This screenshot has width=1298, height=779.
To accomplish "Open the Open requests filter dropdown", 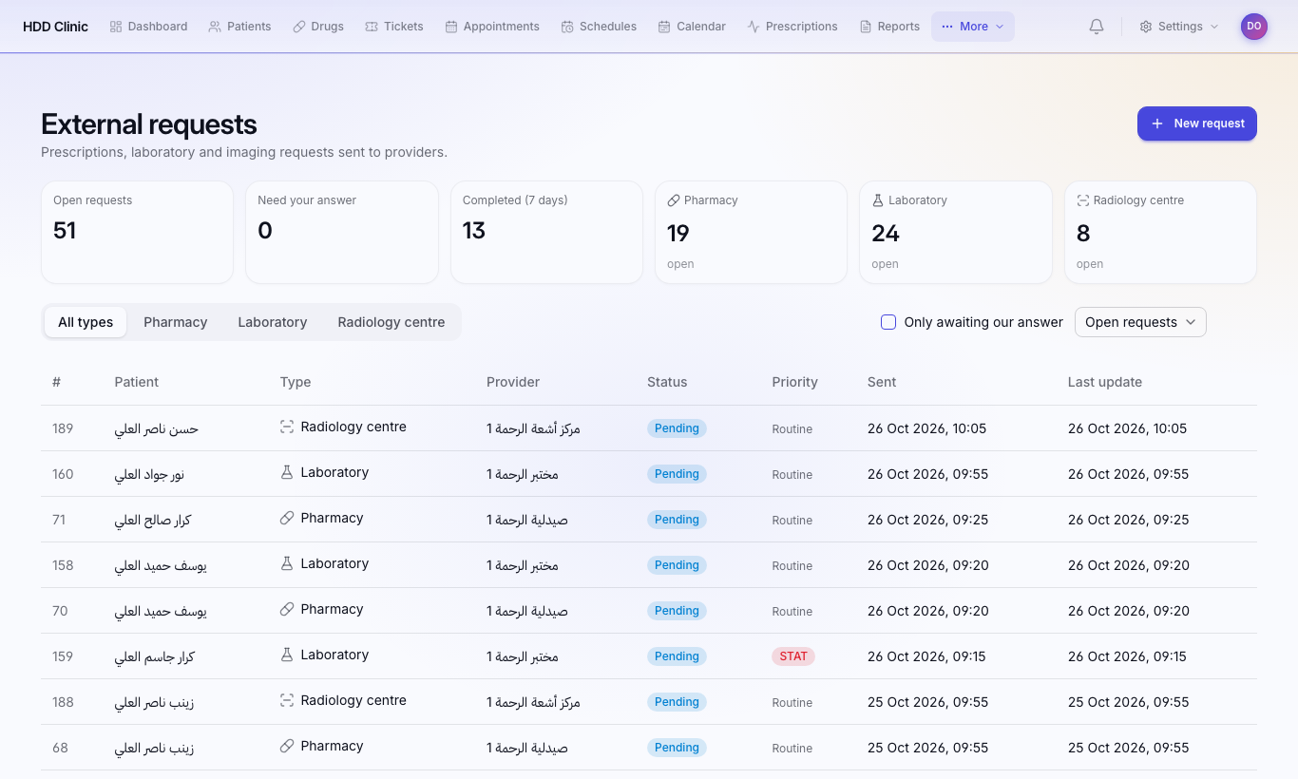I will (x=1140, y=322).
